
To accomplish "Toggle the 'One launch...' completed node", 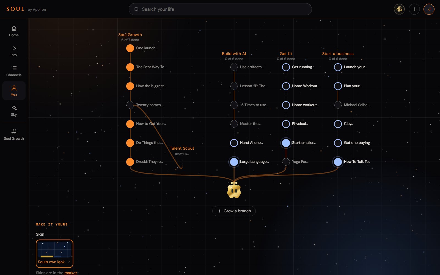I will (x=130, y=48).
